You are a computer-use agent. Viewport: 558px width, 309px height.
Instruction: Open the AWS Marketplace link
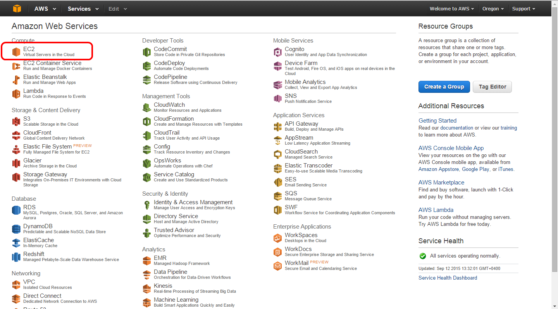[x=441, y=183]
